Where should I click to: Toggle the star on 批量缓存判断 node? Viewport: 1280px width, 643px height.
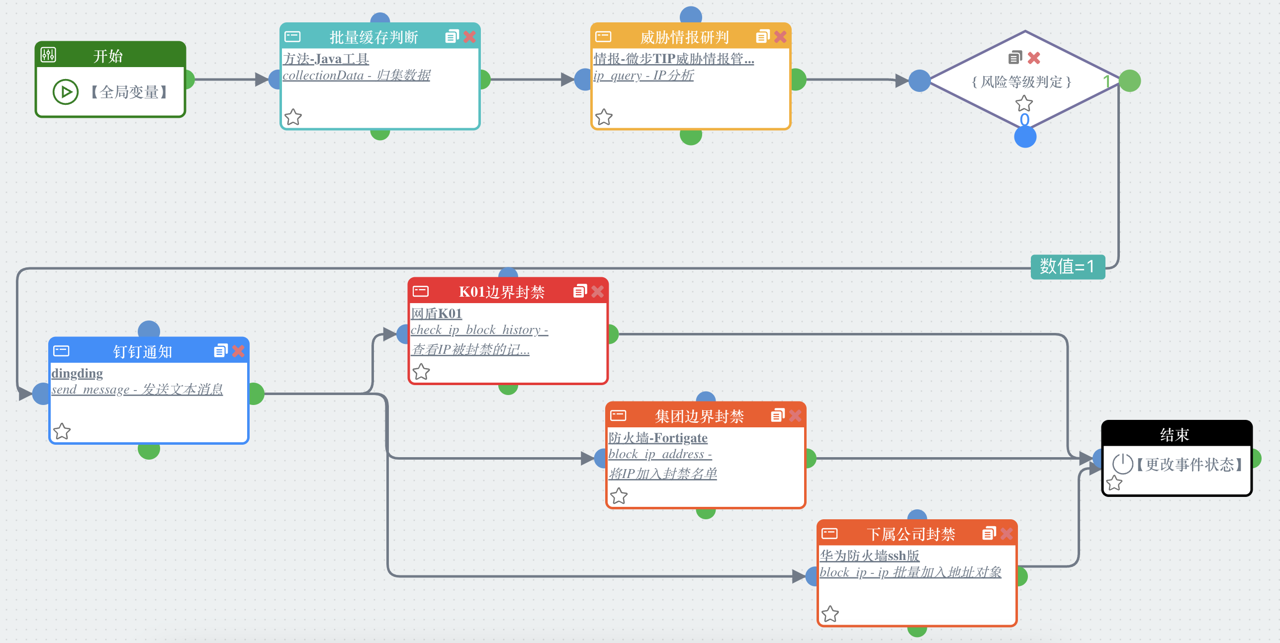pyautogui.click(x=293, y=117)
